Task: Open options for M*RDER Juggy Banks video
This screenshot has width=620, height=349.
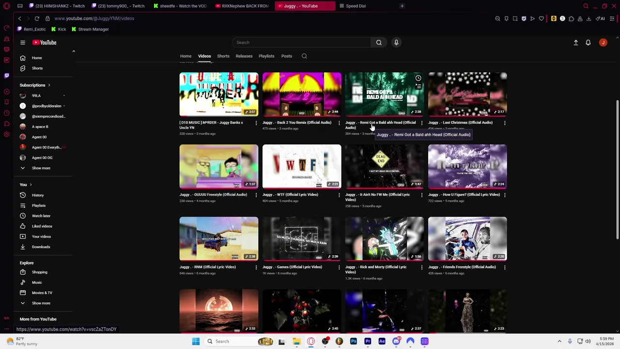Action: [256, 123]
